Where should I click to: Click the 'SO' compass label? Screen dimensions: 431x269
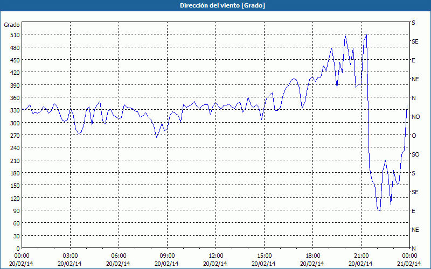pos(415,154)
